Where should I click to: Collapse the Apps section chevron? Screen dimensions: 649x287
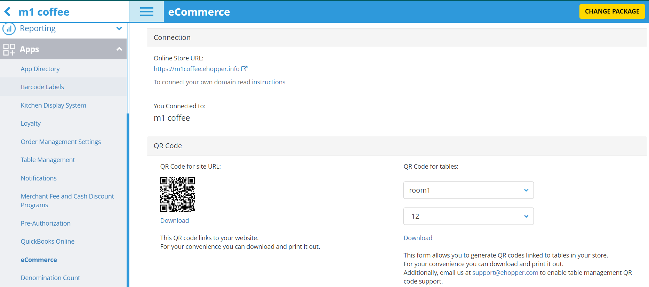119,49
